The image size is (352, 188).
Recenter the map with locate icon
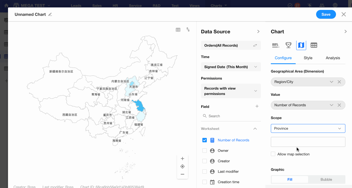(x=182, y=167)
